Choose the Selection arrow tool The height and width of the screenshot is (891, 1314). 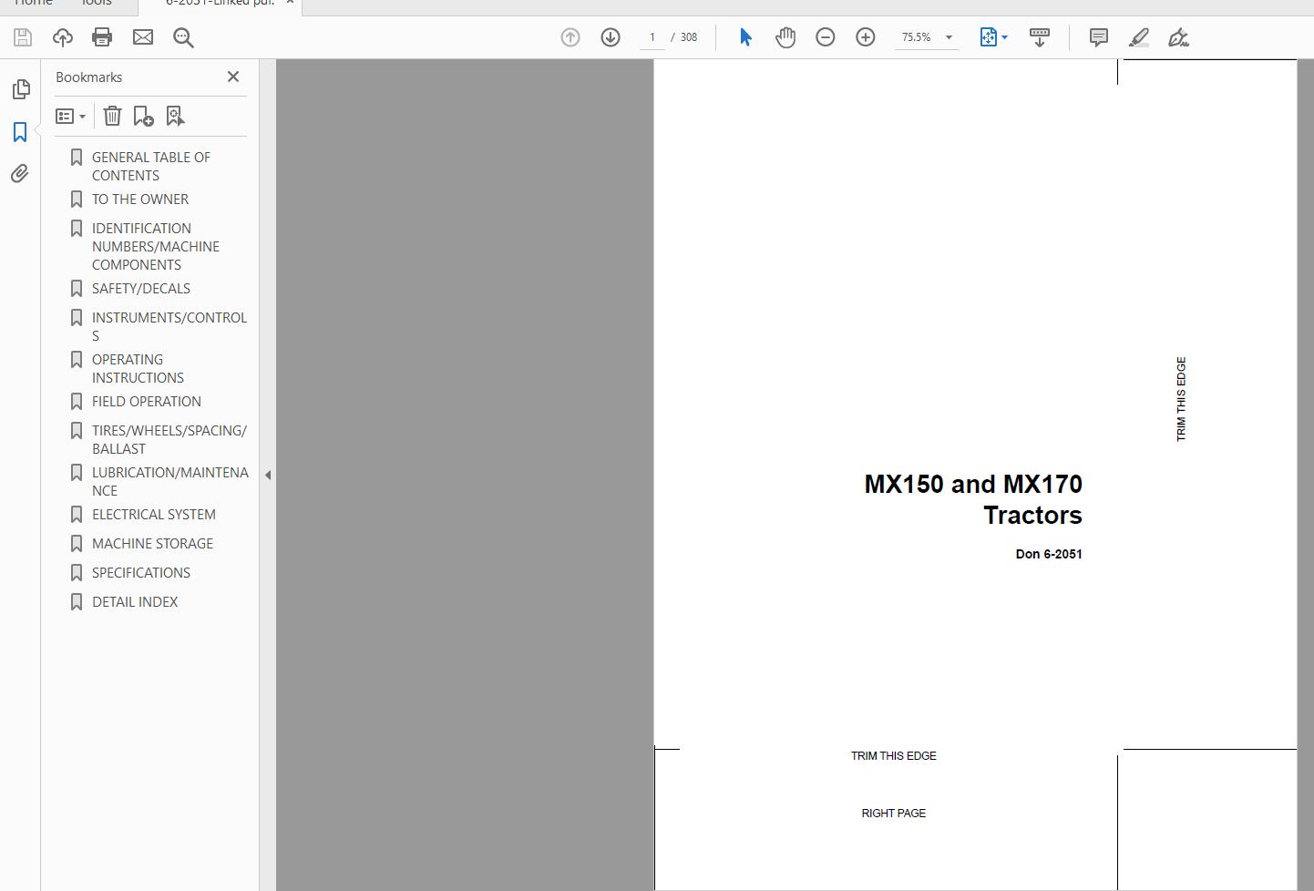745,37
